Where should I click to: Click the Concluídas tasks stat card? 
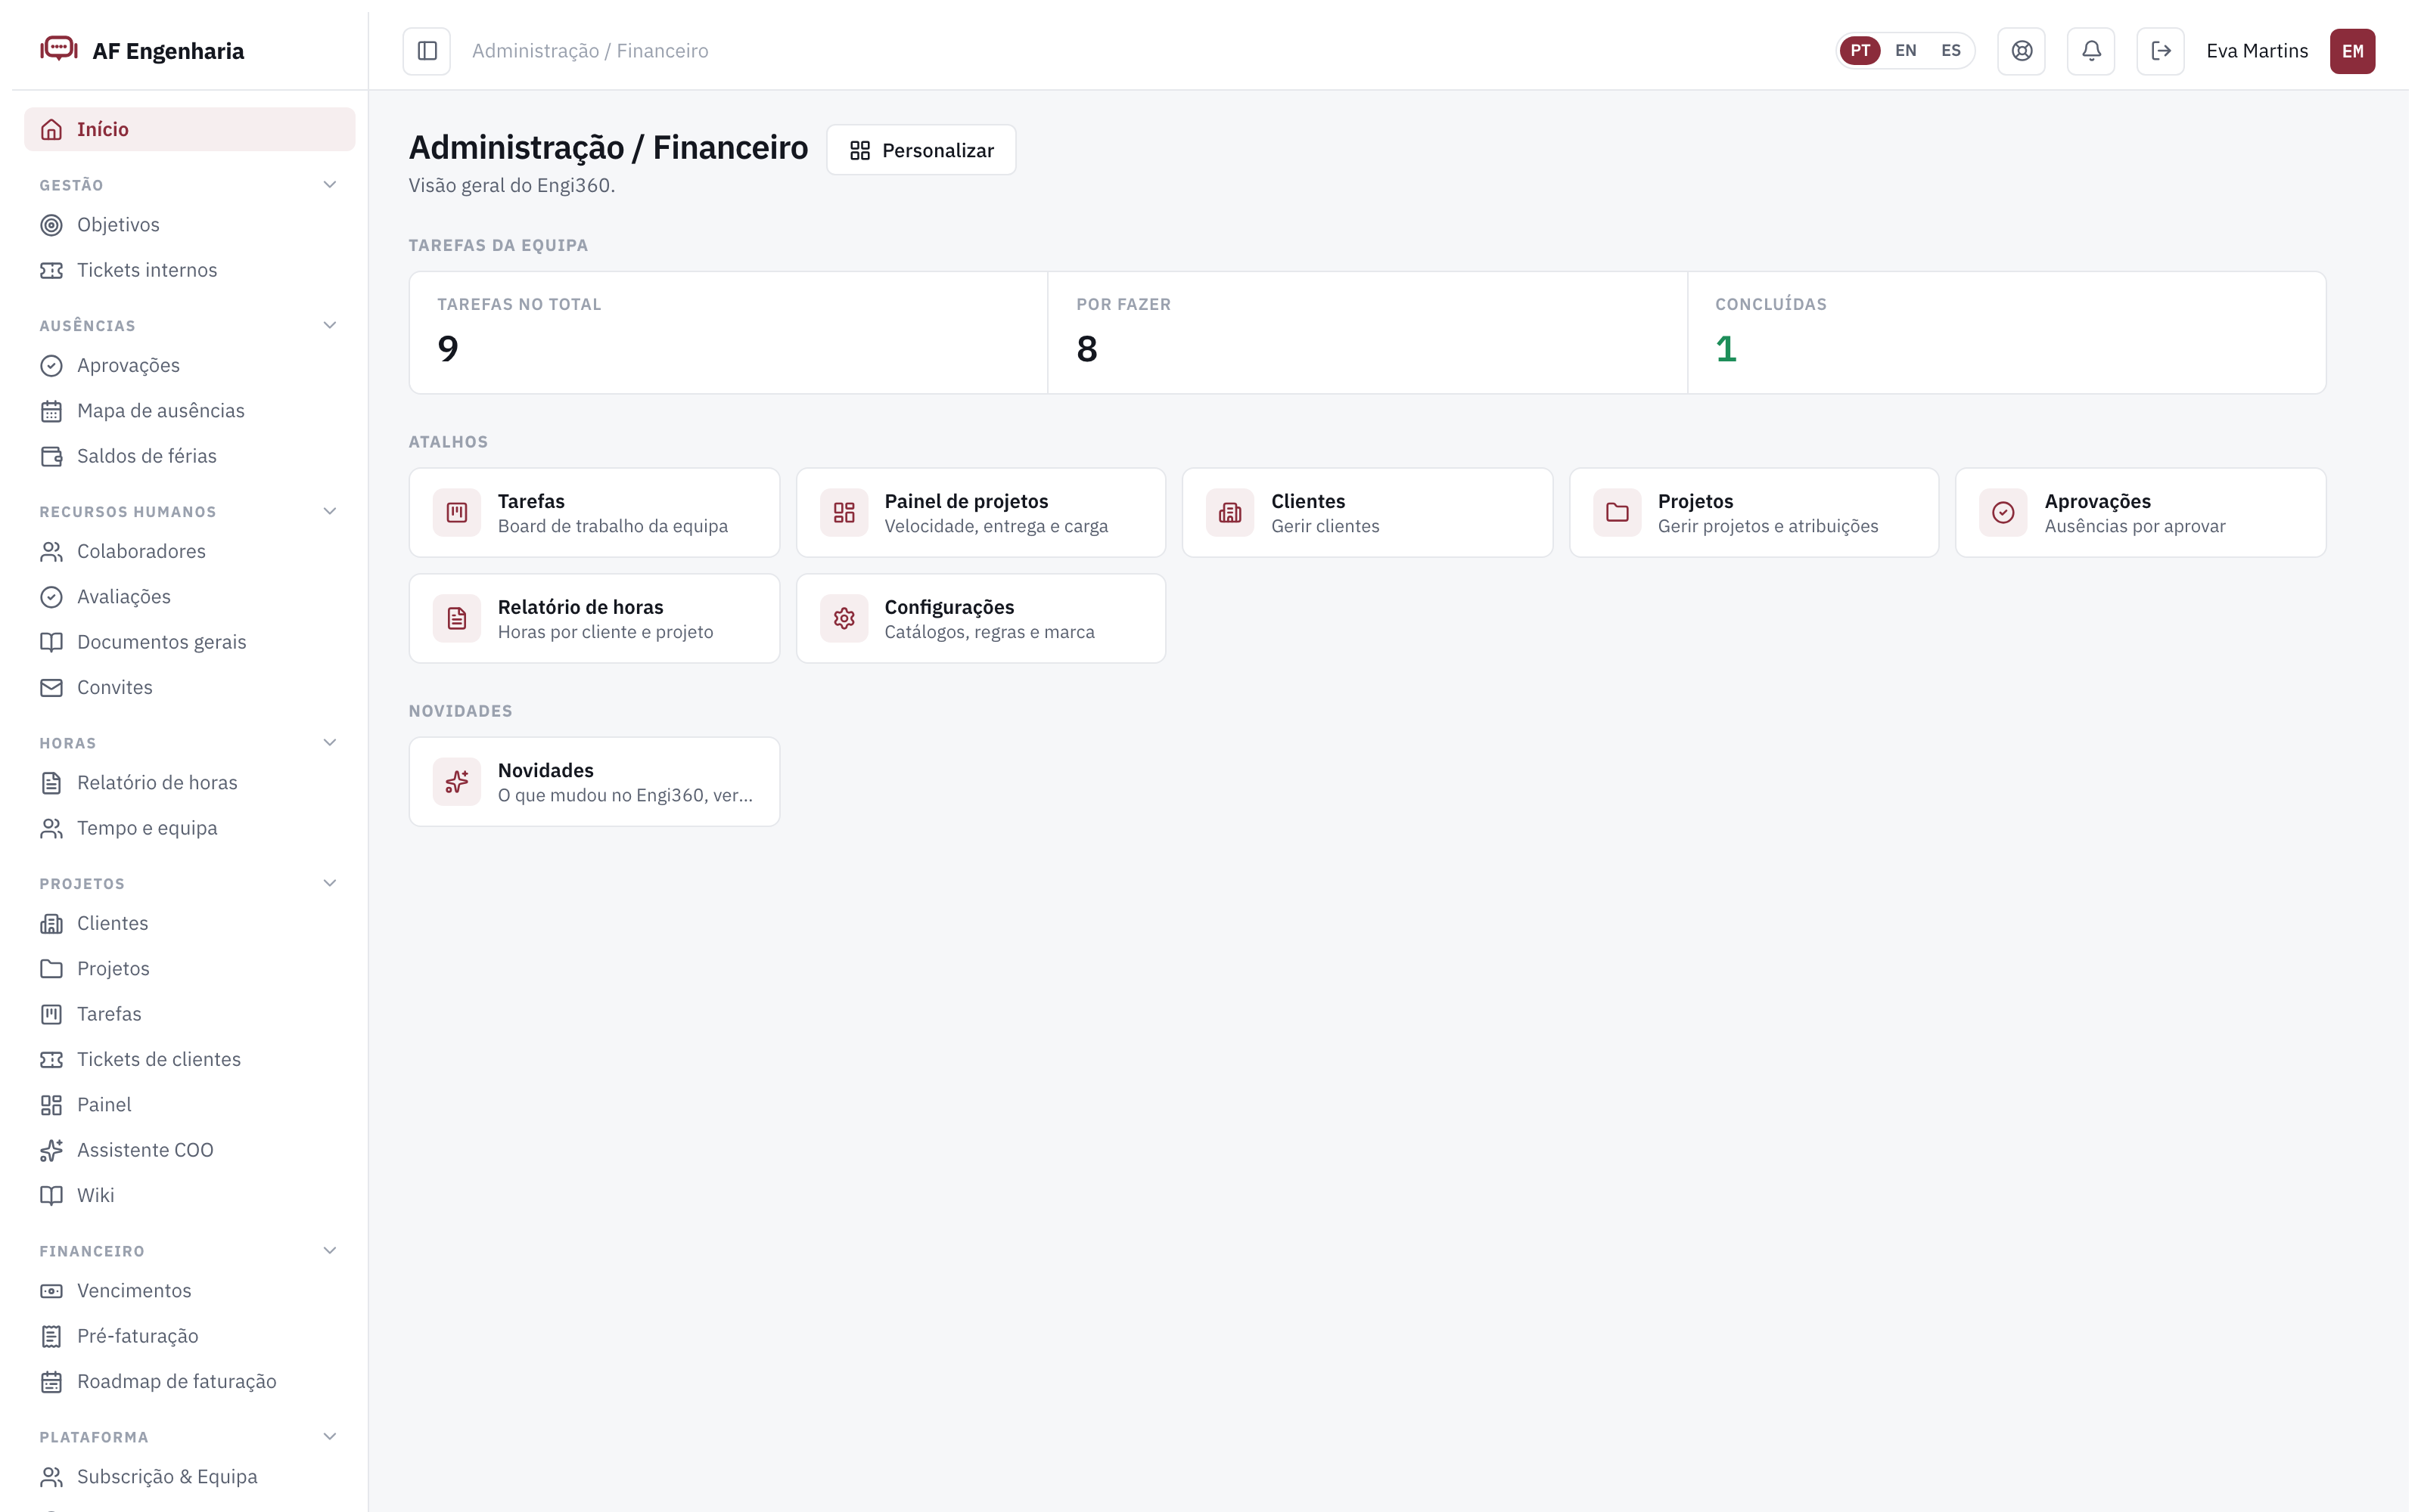coord(2006,333)
